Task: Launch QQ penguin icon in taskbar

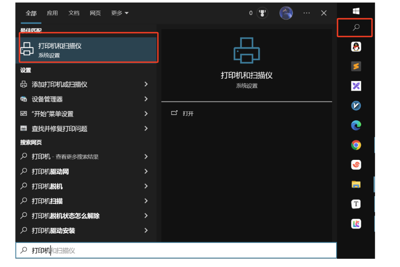Action: pyautogui.click(x=356, y=47)
